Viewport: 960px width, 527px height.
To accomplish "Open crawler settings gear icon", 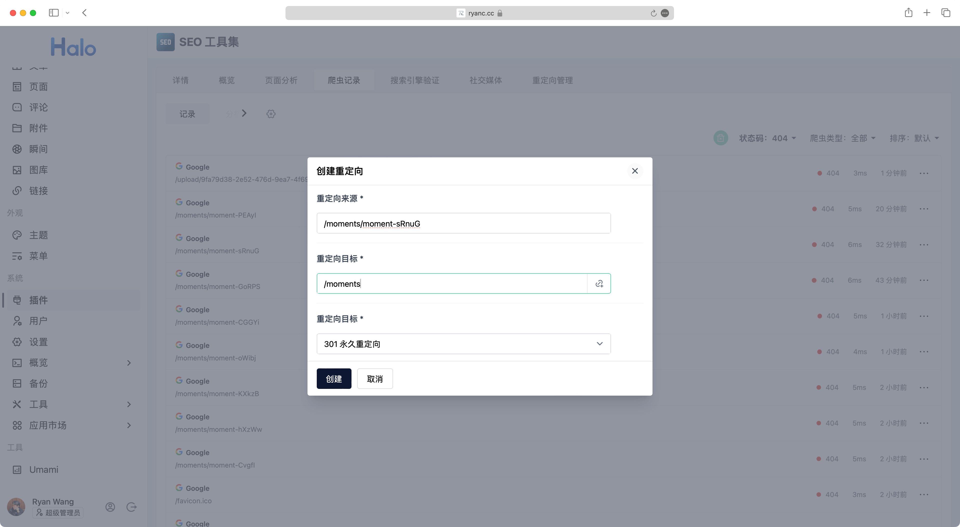I will click(271, 114).
